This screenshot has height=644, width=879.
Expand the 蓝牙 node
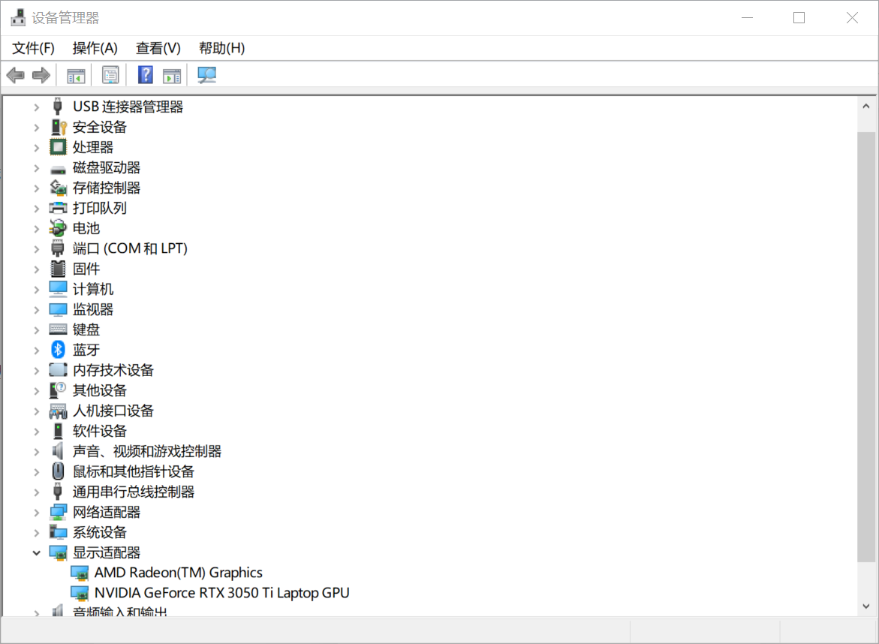tap(37, 351)
